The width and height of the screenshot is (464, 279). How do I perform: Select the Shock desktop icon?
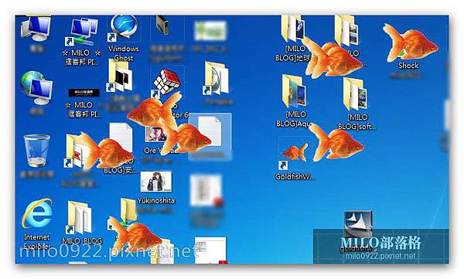(410, 43)
